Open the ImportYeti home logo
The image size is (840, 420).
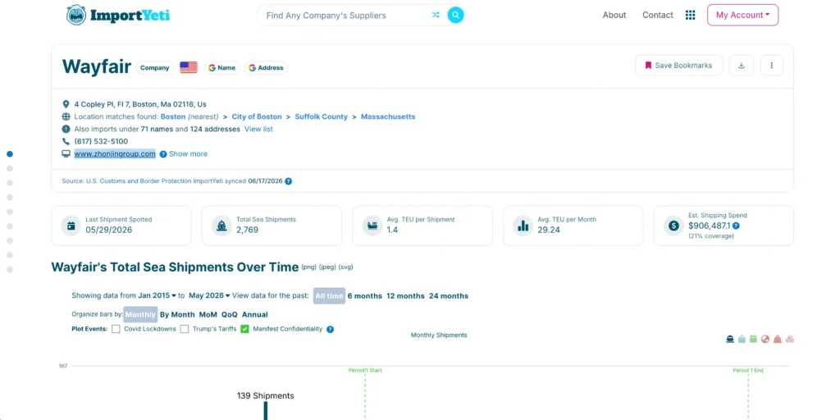tap(118, 15)
